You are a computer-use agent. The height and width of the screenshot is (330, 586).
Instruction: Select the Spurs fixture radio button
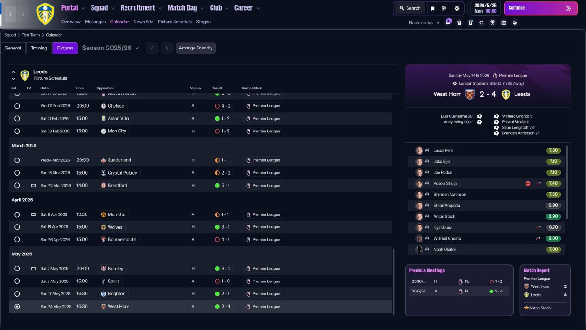point(17,281)
